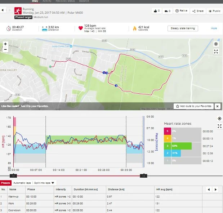The image size is (223, 213).
Task: Click the Relive button
Action: (x=182, y=11)
